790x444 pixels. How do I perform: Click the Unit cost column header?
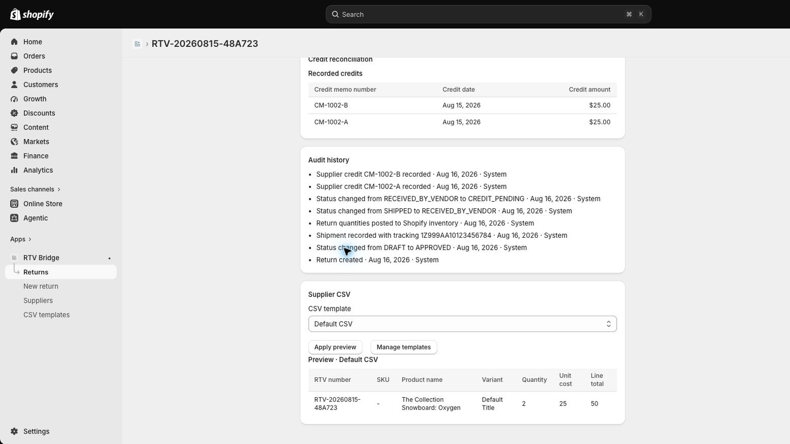[565, 380]
